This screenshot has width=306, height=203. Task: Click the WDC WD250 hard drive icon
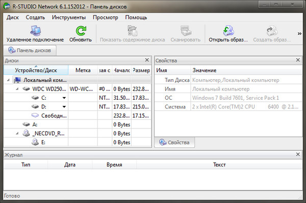coord(26,89)
